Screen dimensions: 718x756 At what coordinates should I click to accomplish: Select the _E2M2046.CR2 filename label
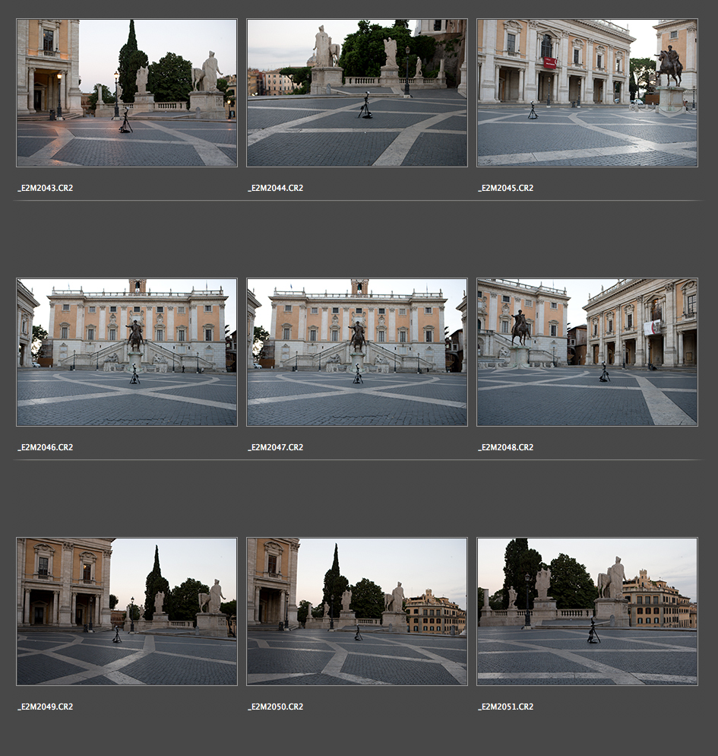pyautogui.click(x=46, y=447)
